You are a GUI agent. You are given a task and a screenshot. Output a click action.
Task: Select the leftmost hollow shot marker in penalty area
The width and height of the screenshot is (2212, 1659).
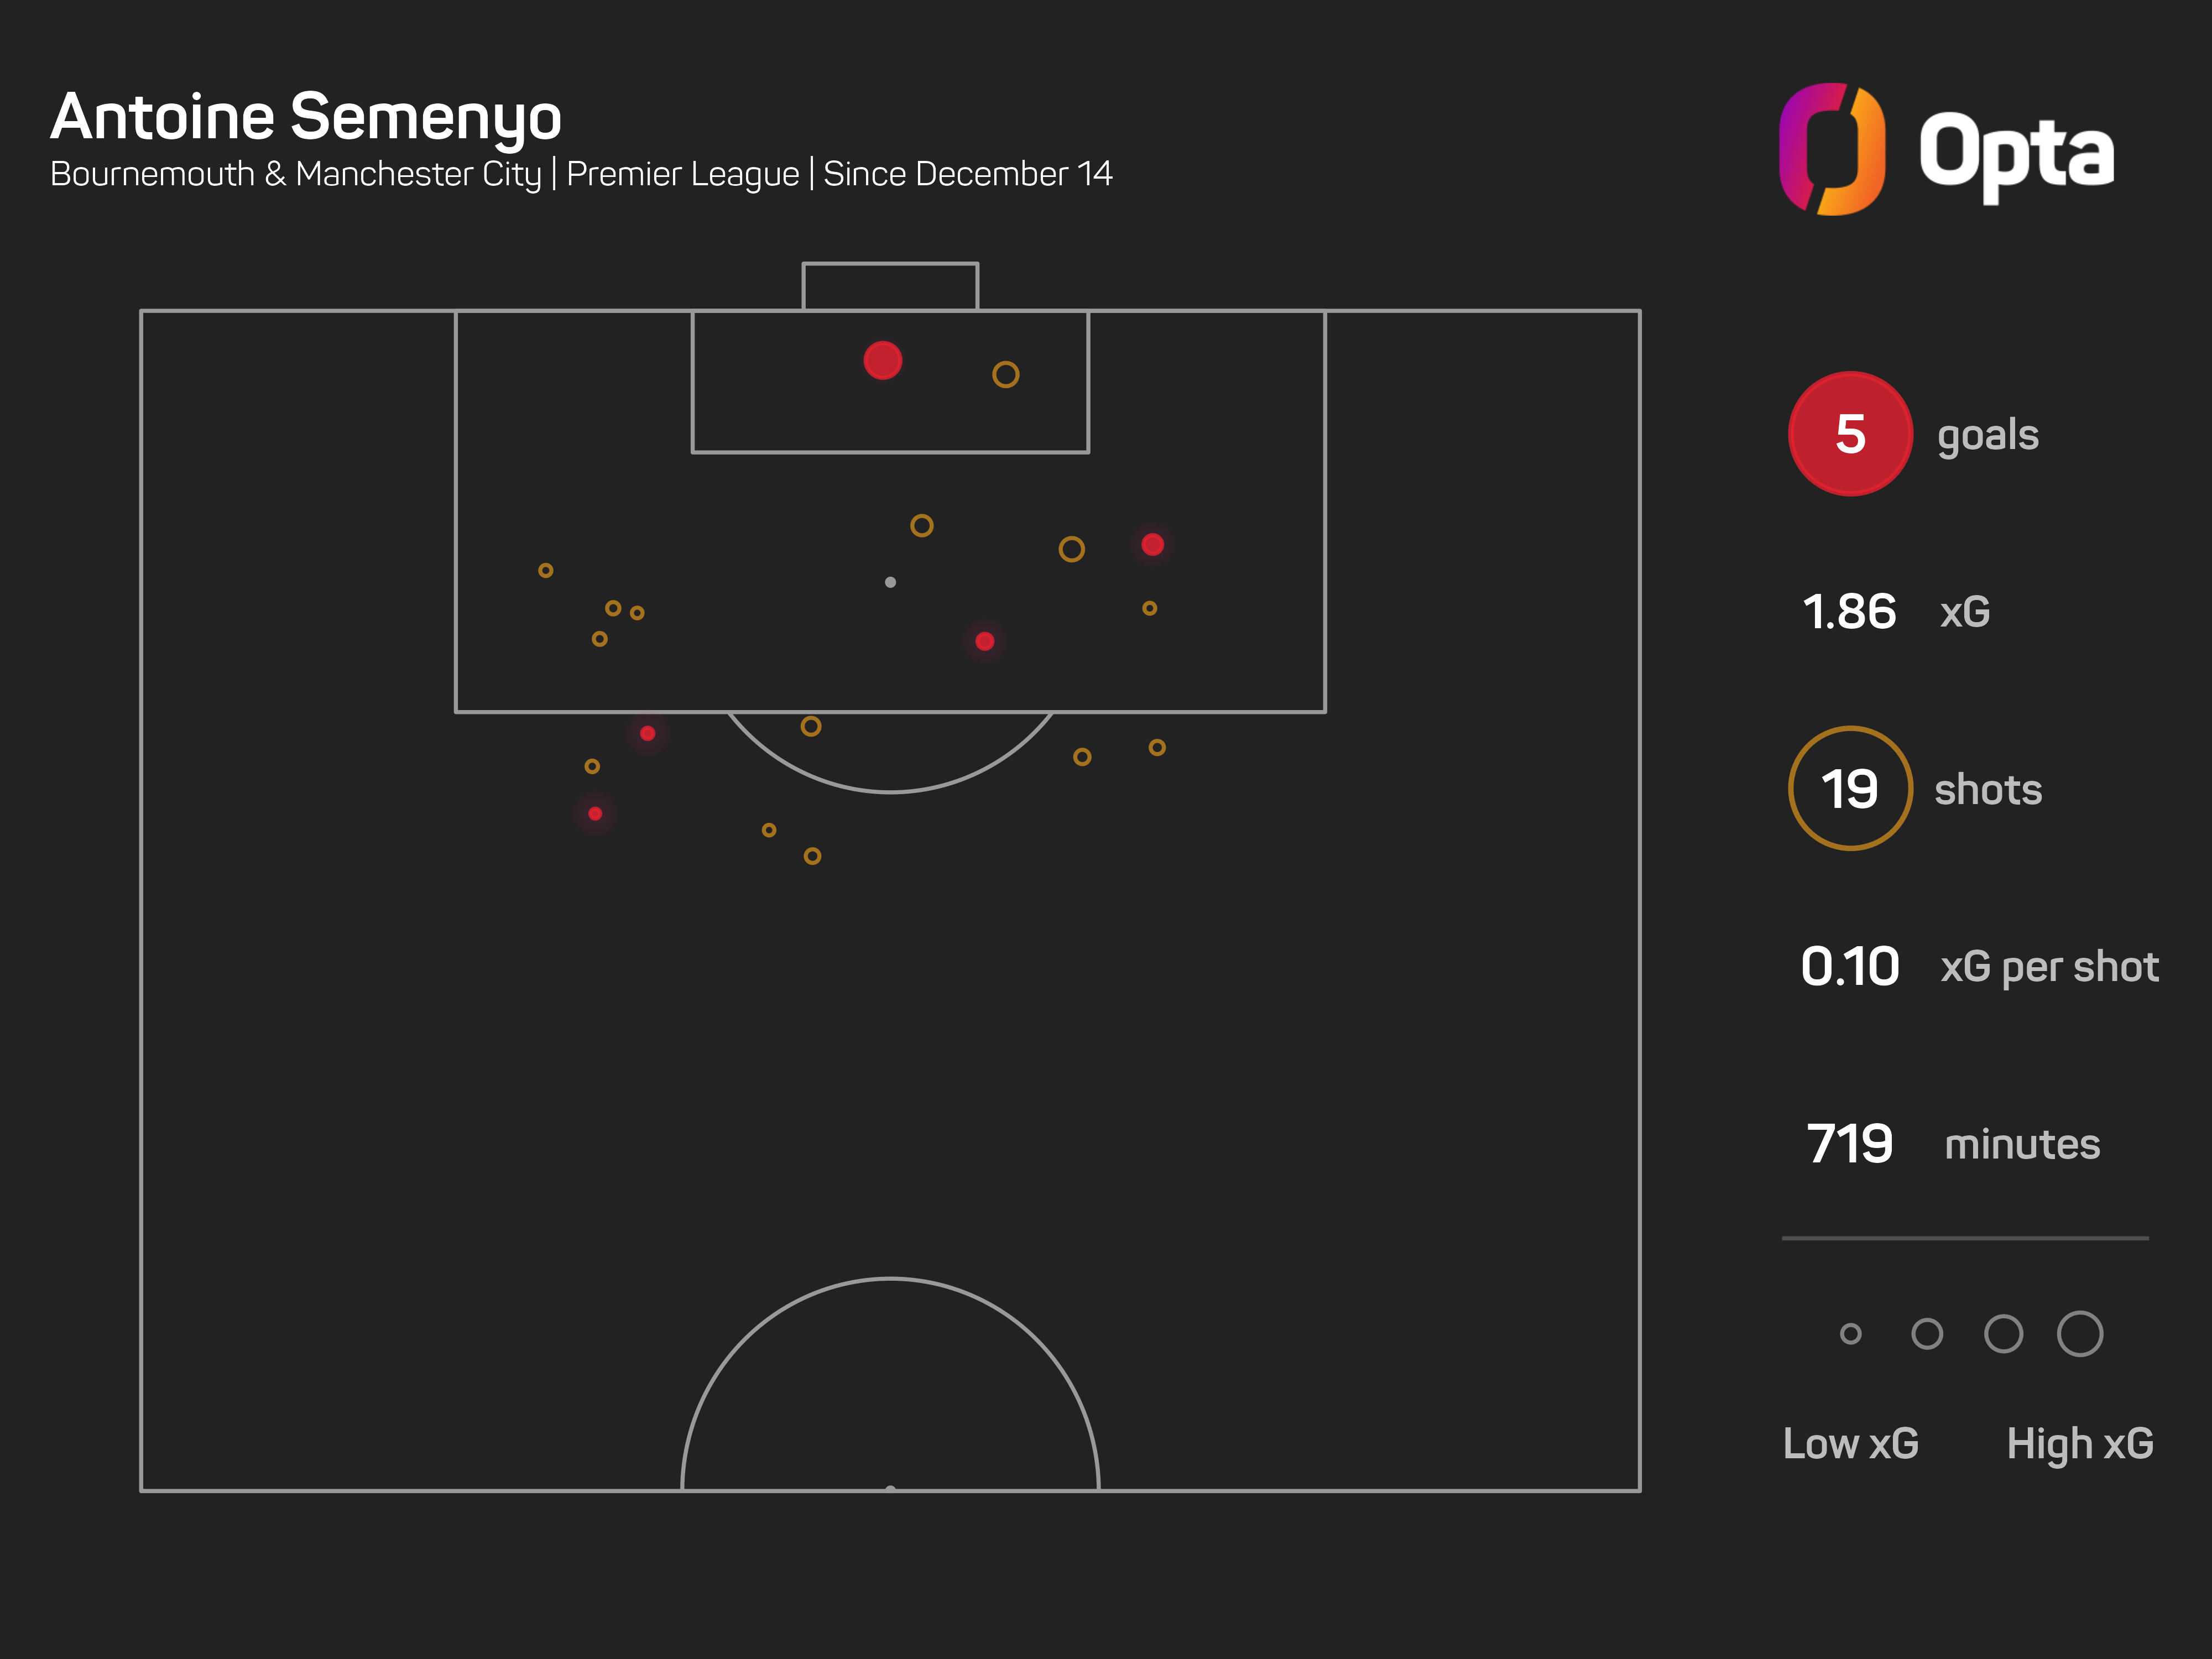(x=545, y=571)
